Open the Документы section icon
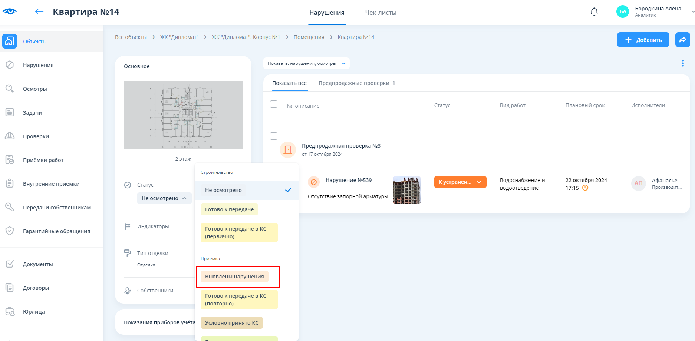Image resolution: width=695 pixels, height=341 pixels. [x=10, y=264]
